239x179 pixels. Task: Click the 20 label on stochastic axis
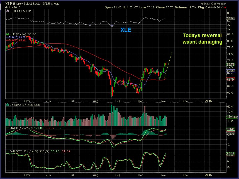pos(229,167)
